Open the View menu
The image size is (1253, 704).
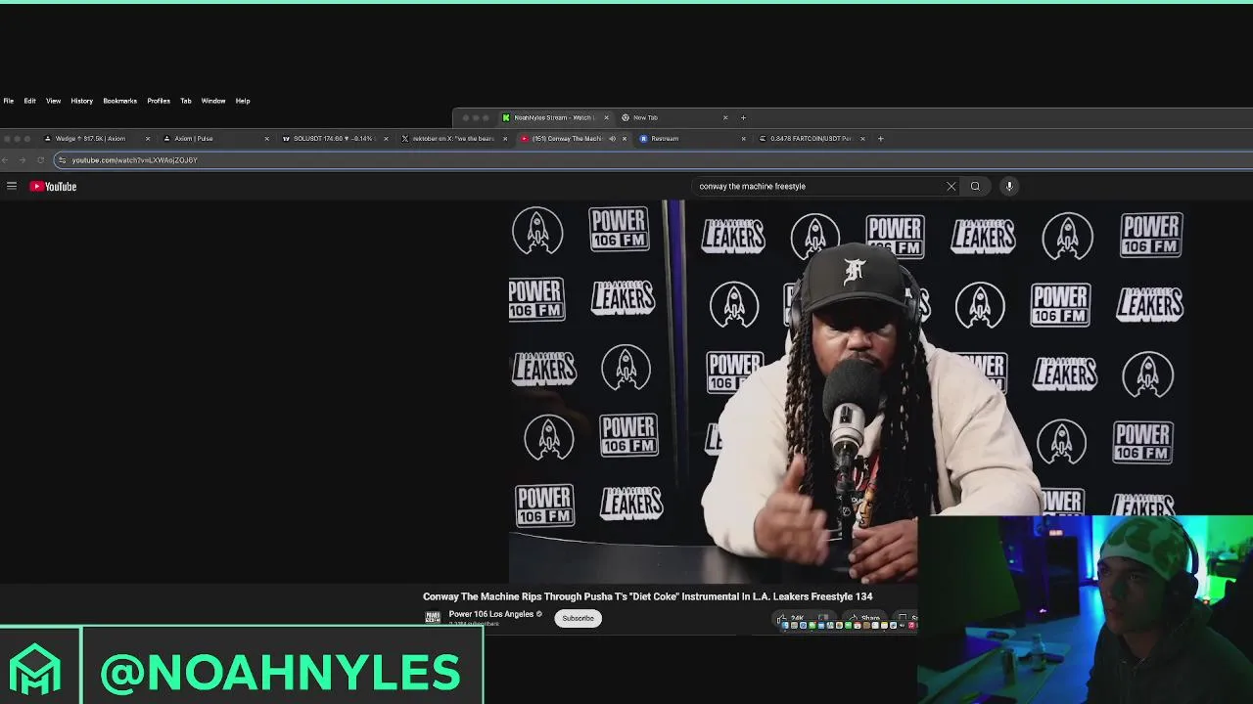point(53,101)
